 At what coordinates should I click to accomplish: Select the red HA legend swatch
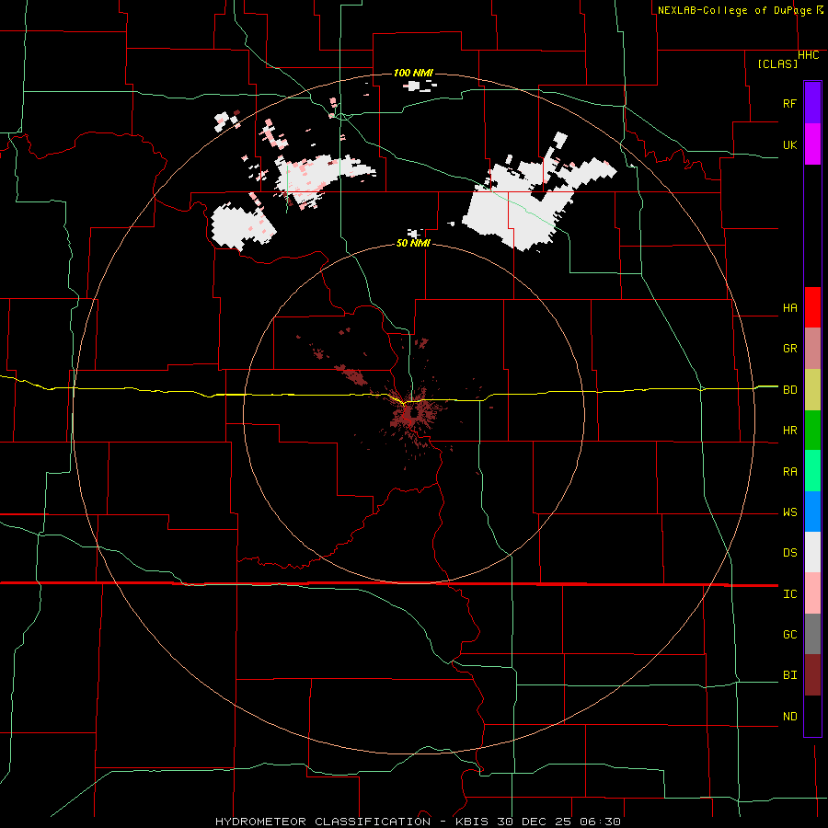coord(812,307)
